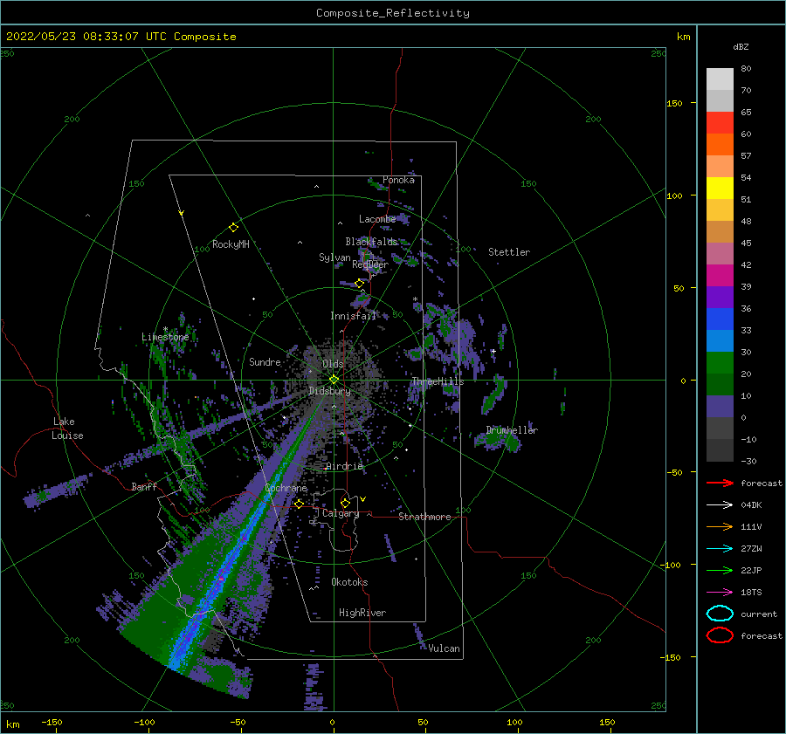Click the Blackfalds location label
This screenshot has height=734, width=786.
click(371, 242)
